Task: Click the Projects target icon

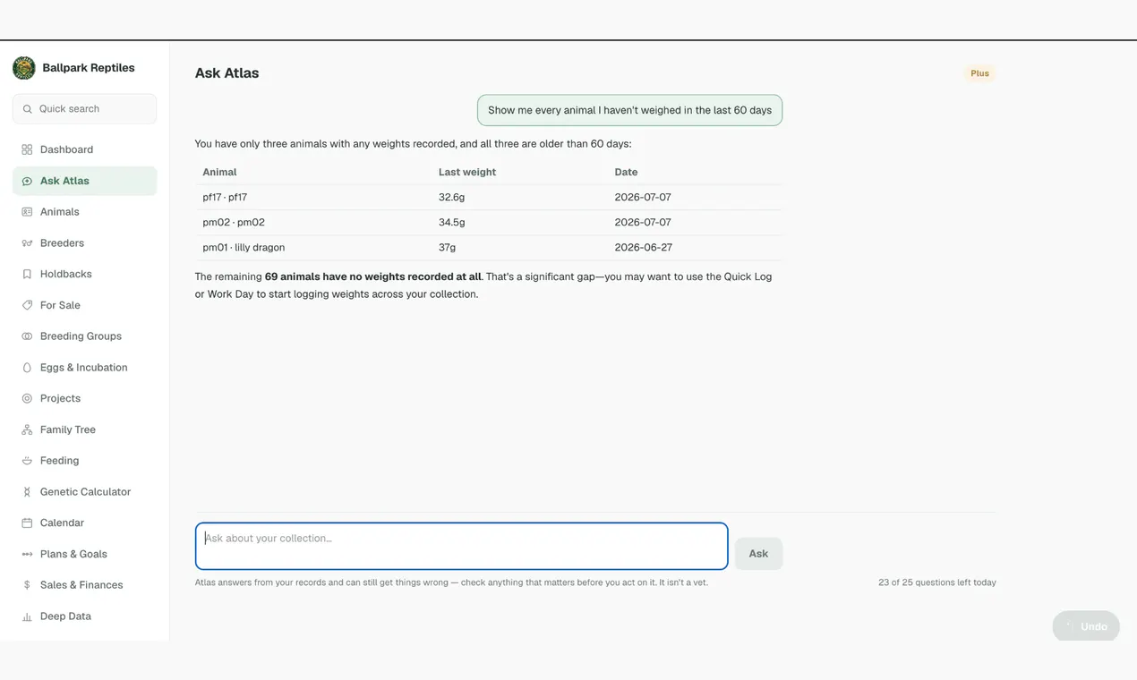Action: (x=27, y=398)
